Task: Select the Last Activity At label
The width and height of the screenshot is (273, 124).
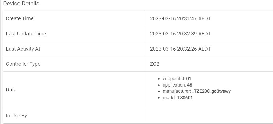Action: pos(23,49)
